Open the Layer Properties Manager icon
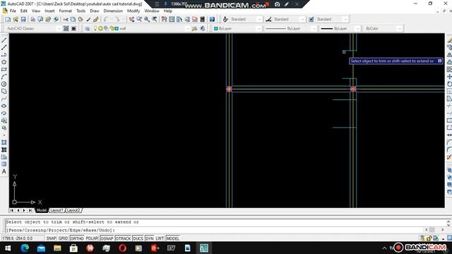This screenshot has height=254, width=452. [x=88, y=28]
